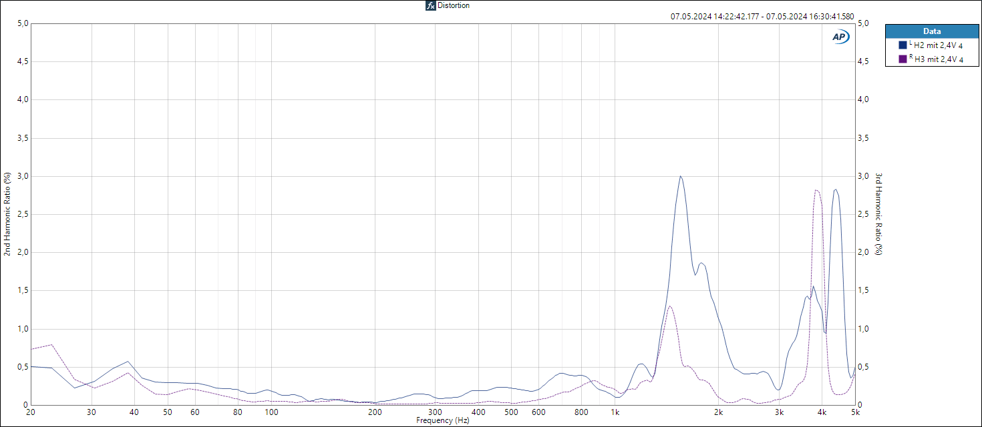This screenshot has height=427, width=982.
Task: Click the "5k" frequency axis label
Action: pyautogui.click(x=854, y=412)
